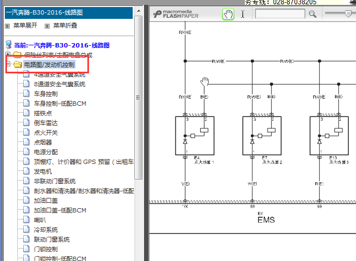This screenshot has height=261, width=356.
Task: Open the 8通道安全气囊系统 document
Action: coord(59,84)
